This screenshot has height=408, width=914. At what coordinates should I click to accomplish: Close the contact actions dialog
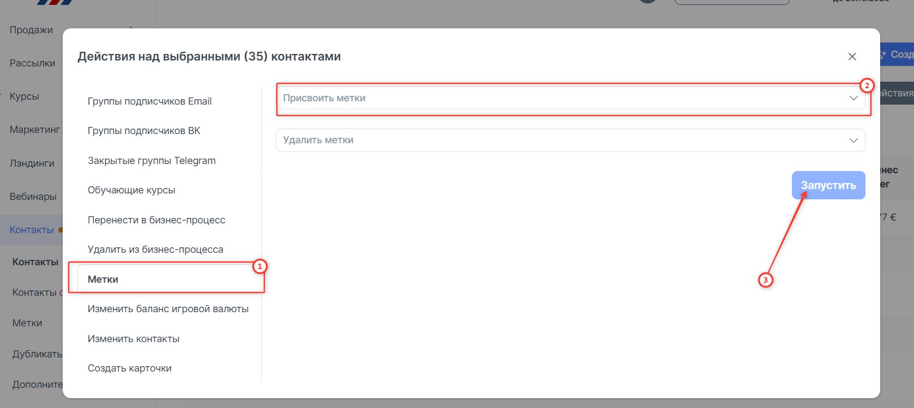pos(852,57)
